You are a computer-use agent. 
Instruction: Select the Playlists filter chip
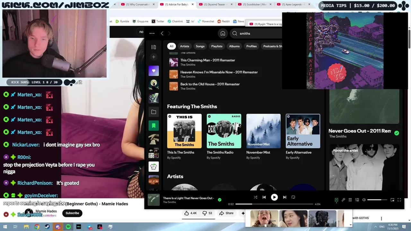(217, 46)
